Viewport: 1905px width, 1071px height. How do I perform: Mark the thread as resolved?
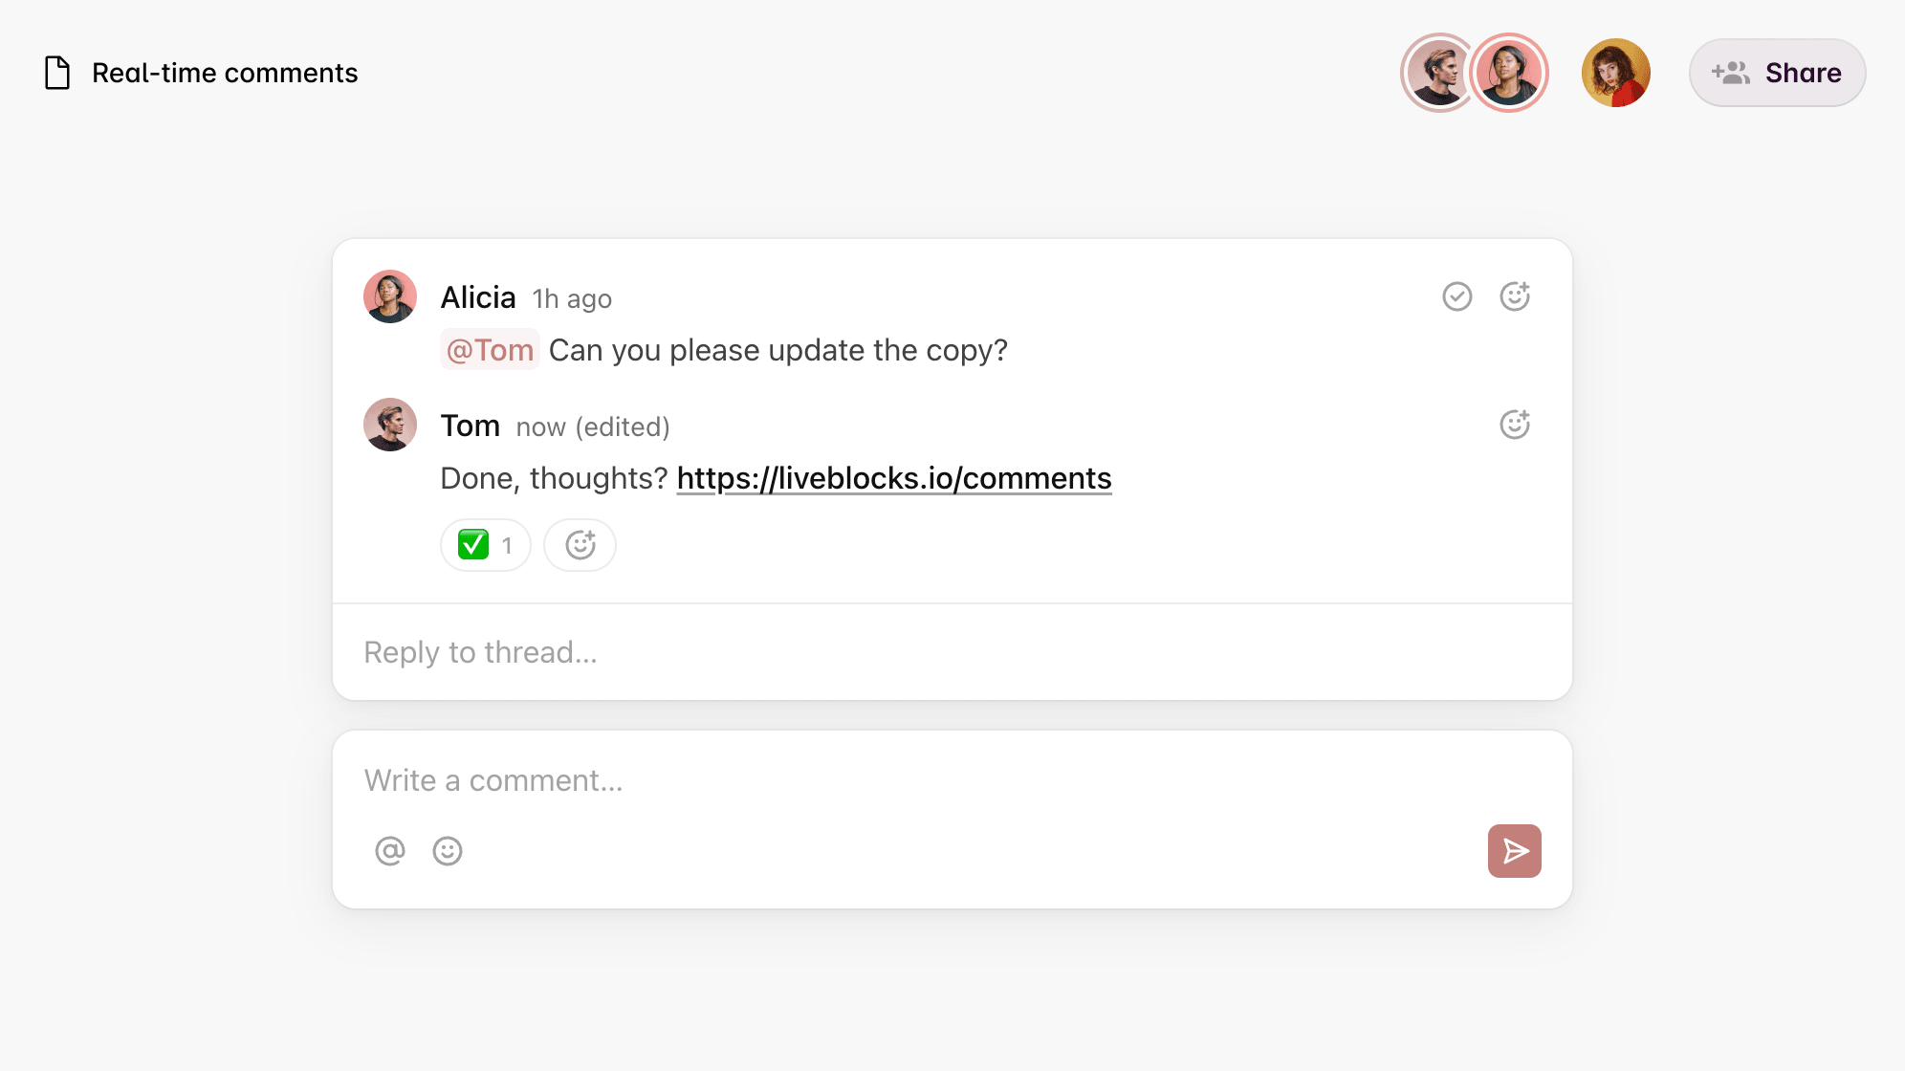coord(1456,297)
